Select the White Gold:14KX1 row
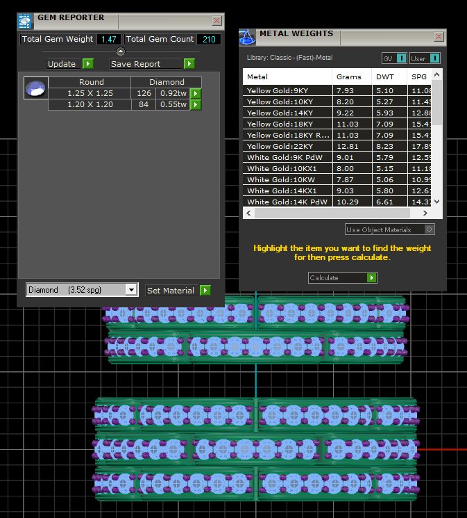 (x=337, y=191)
